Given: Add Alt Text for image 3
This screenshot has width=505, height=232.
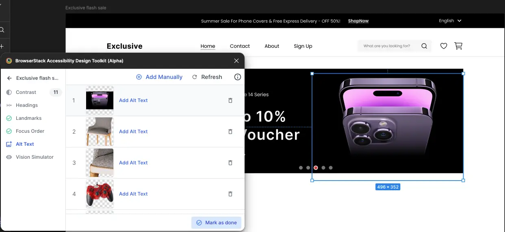Looking at the screenshot, I should tap(133, 163).
